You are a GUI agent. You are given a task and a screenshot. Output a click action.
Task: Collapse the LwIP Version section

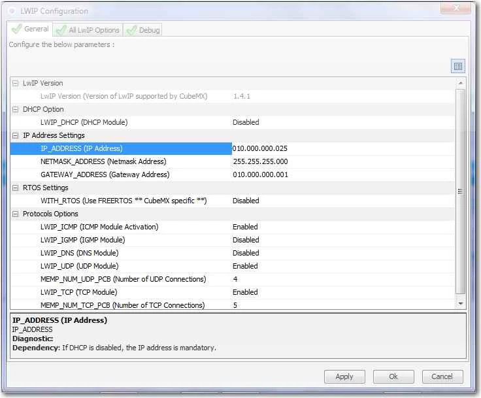click(15, 84)
